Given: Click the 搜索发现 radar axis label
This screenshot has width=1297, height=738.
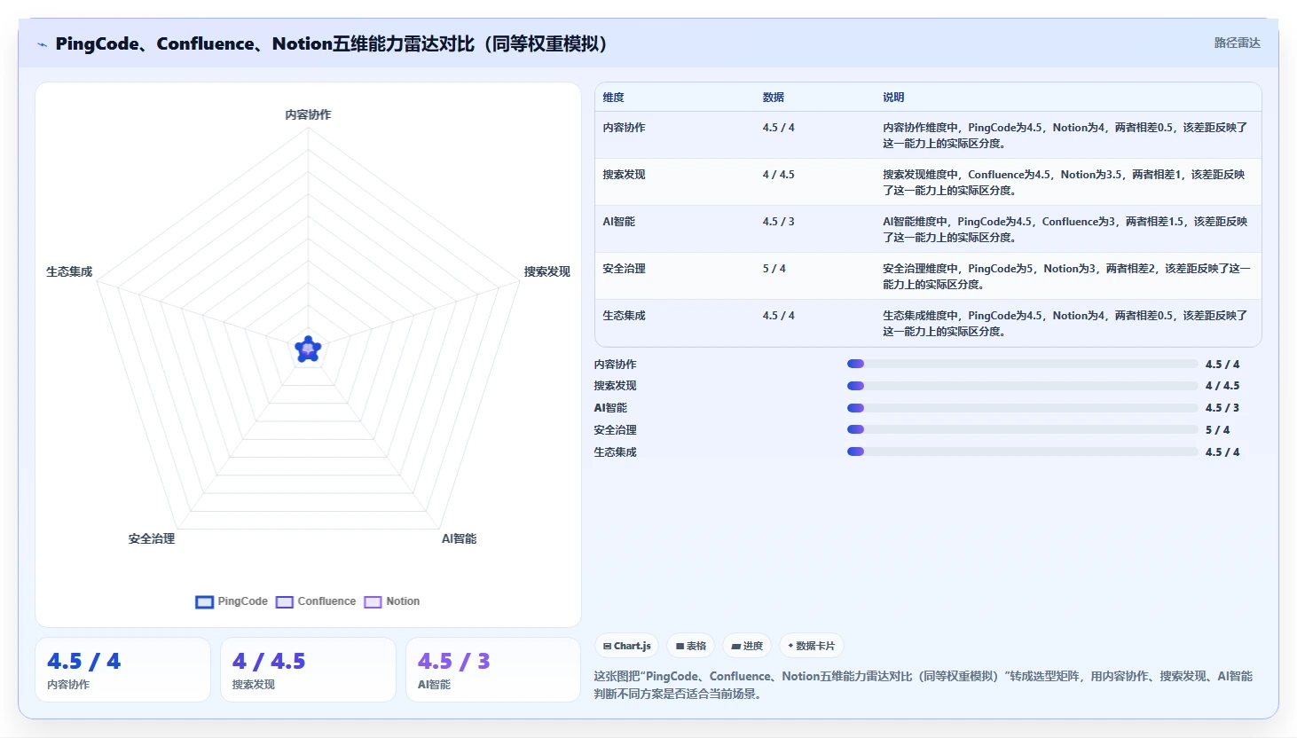Looking at the screenshot, I should coord(546,271).
